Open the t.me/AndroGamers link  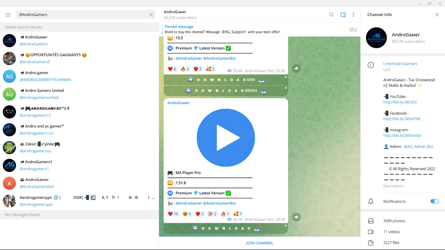tap(400, 64)
